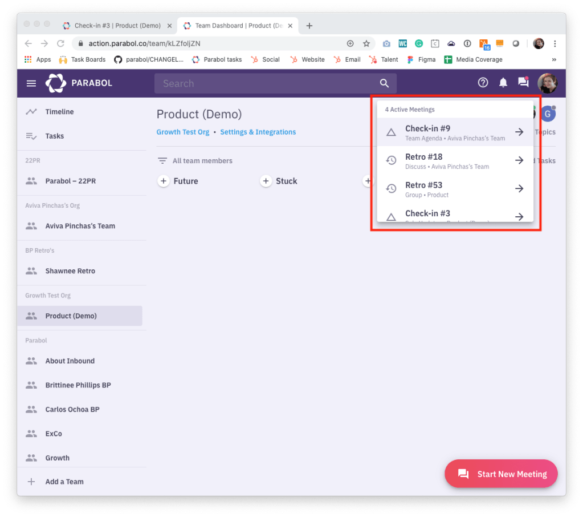
Task: Expand the bookmarks overflow chevron
Action: 554,59
